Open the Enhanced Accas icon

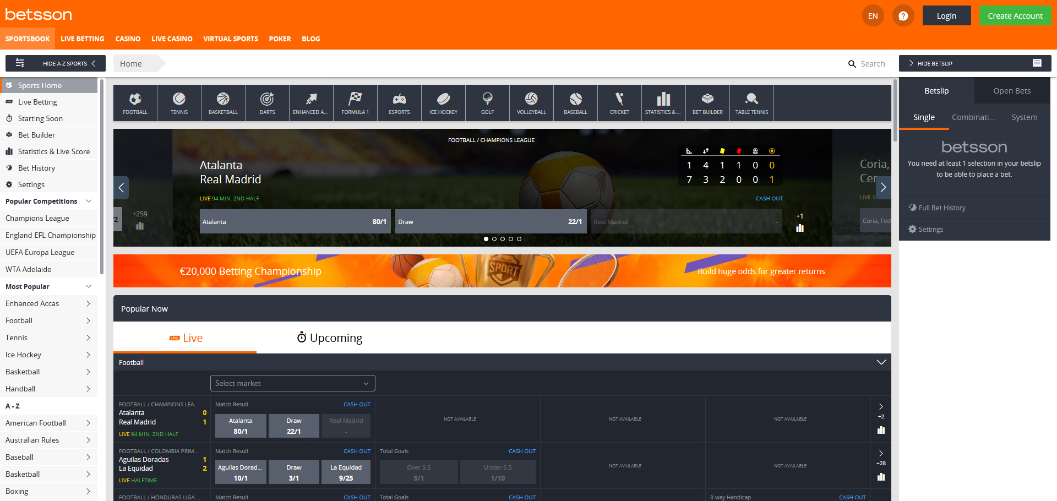pos(311,103)
